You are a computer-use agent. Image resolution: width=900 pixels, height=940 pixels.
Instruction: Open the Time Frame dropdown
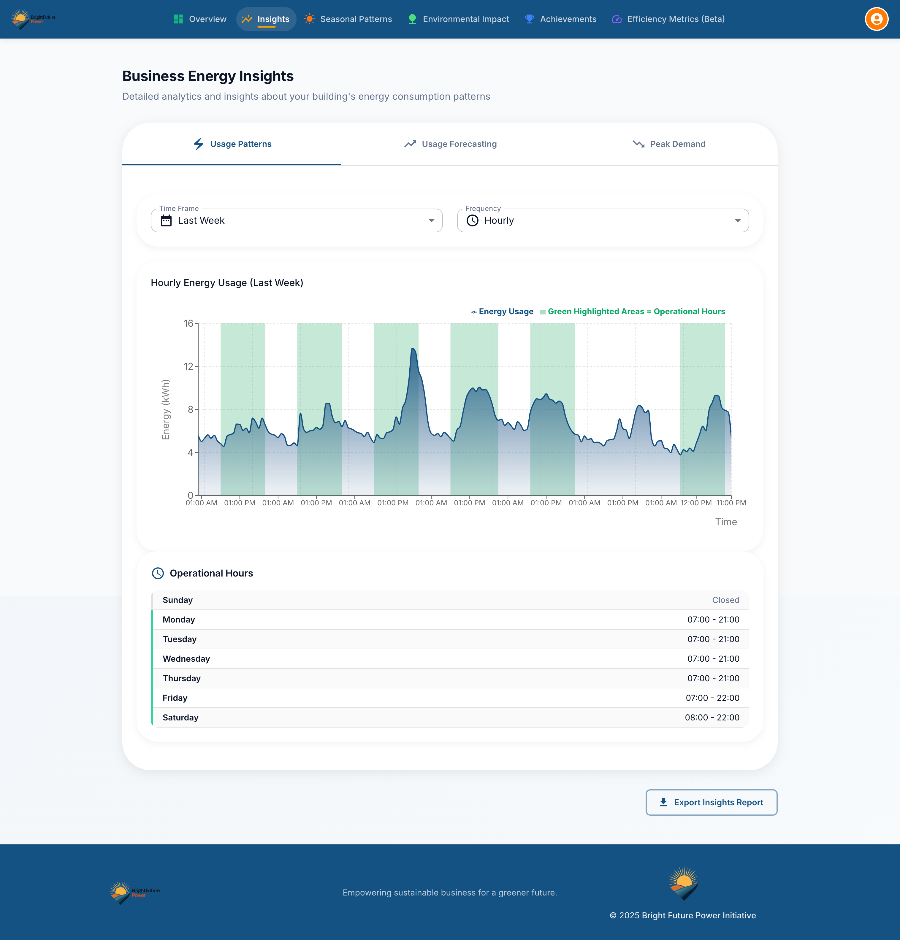(x=296, y=221)
